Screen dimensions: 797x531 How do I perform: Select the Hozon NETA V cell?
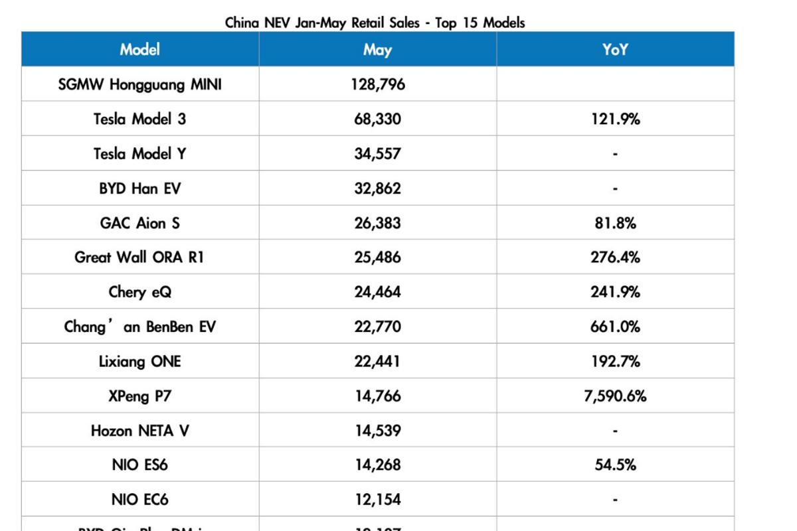[x=140, y=431]
